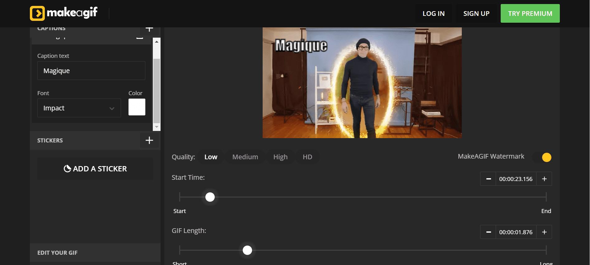Select HD quality option

[307, 157]
